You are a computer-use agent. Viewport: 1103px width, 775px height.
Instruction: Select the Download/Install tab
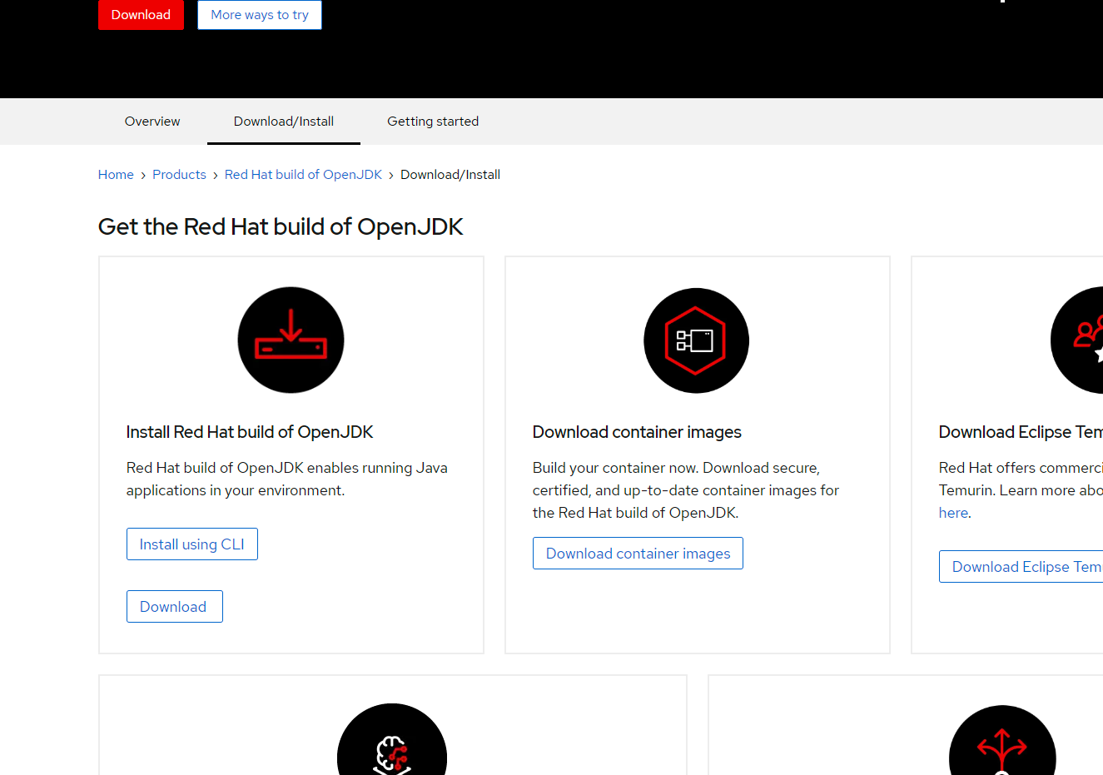coord(284,122)
